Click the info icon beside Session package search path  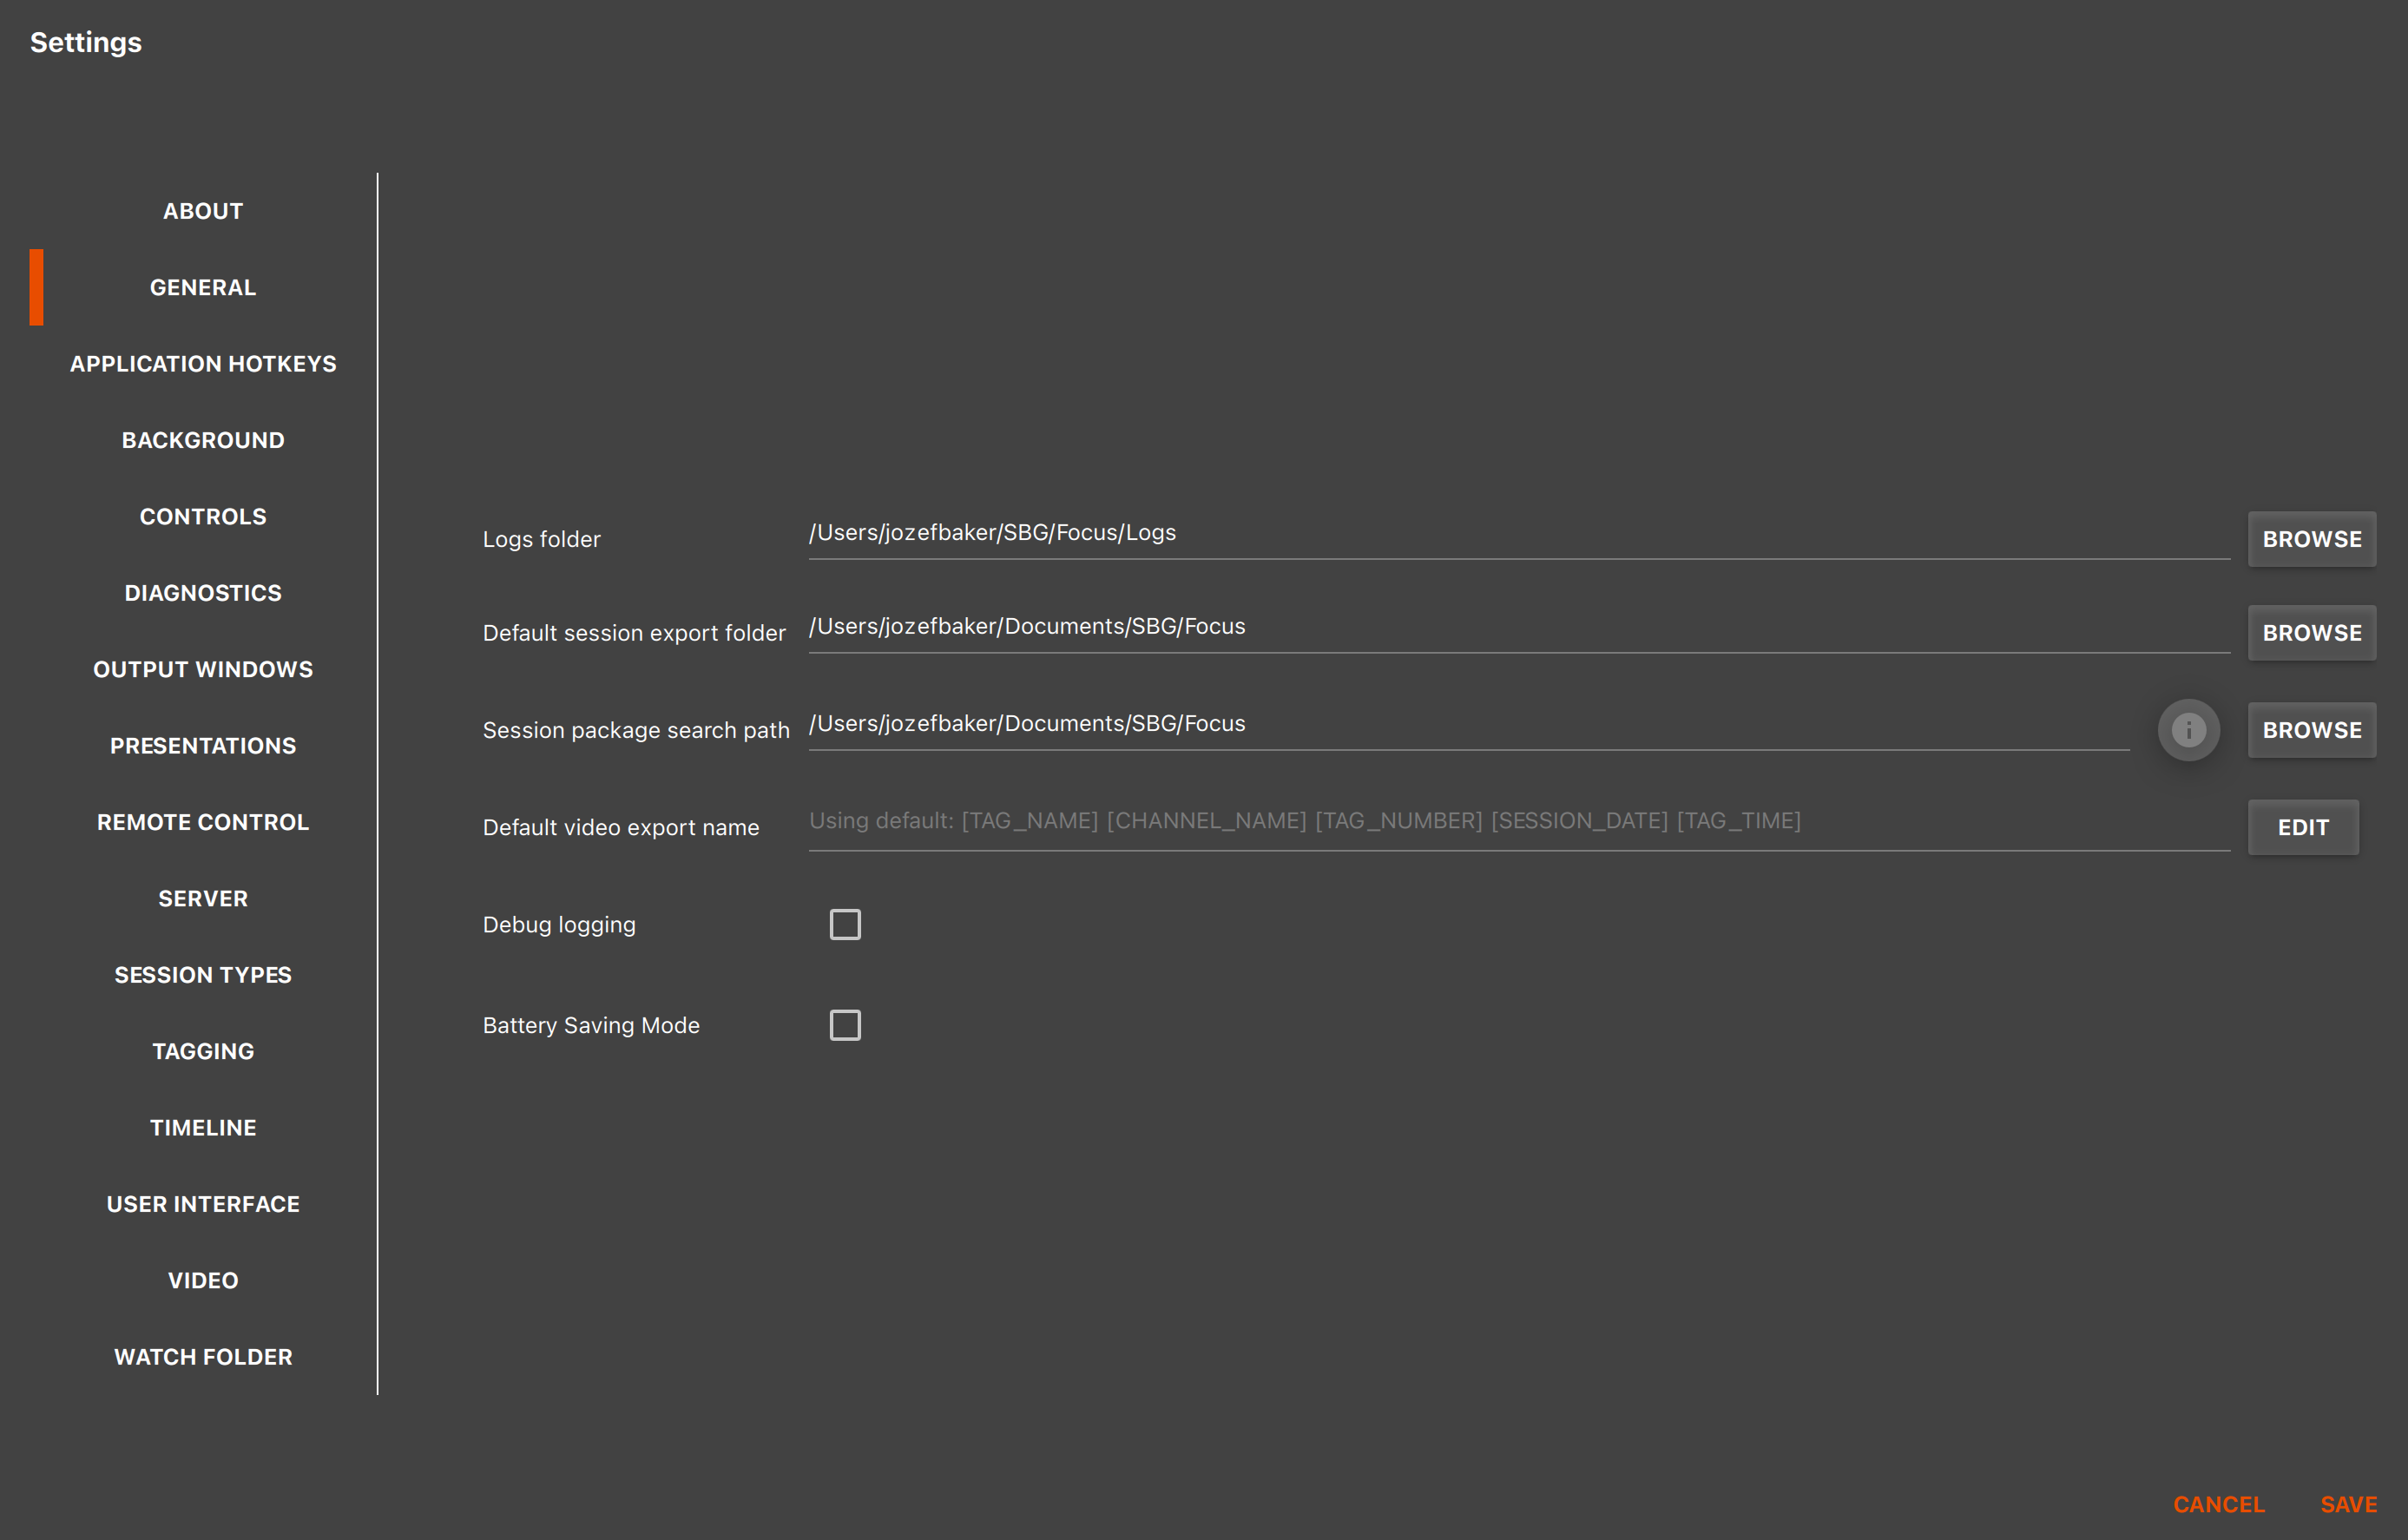(2188, 730)
